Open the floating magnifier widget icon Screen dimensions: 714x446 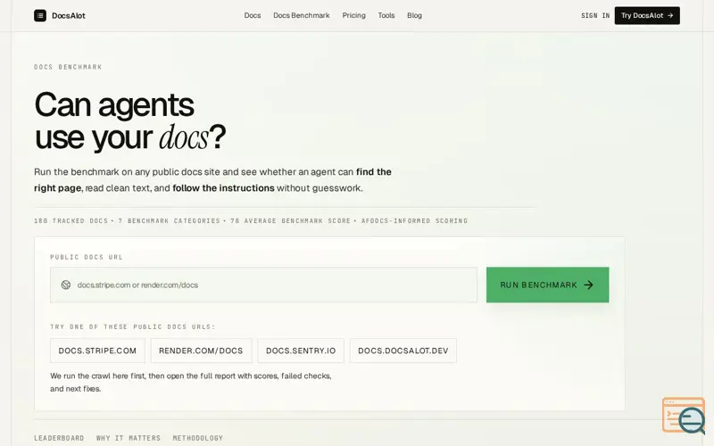tap(684, 416)
